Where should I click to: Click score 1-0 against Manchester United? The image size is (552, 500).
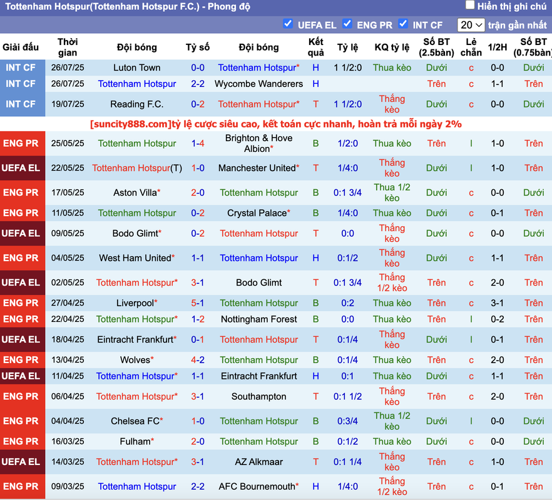click(198, 168)
